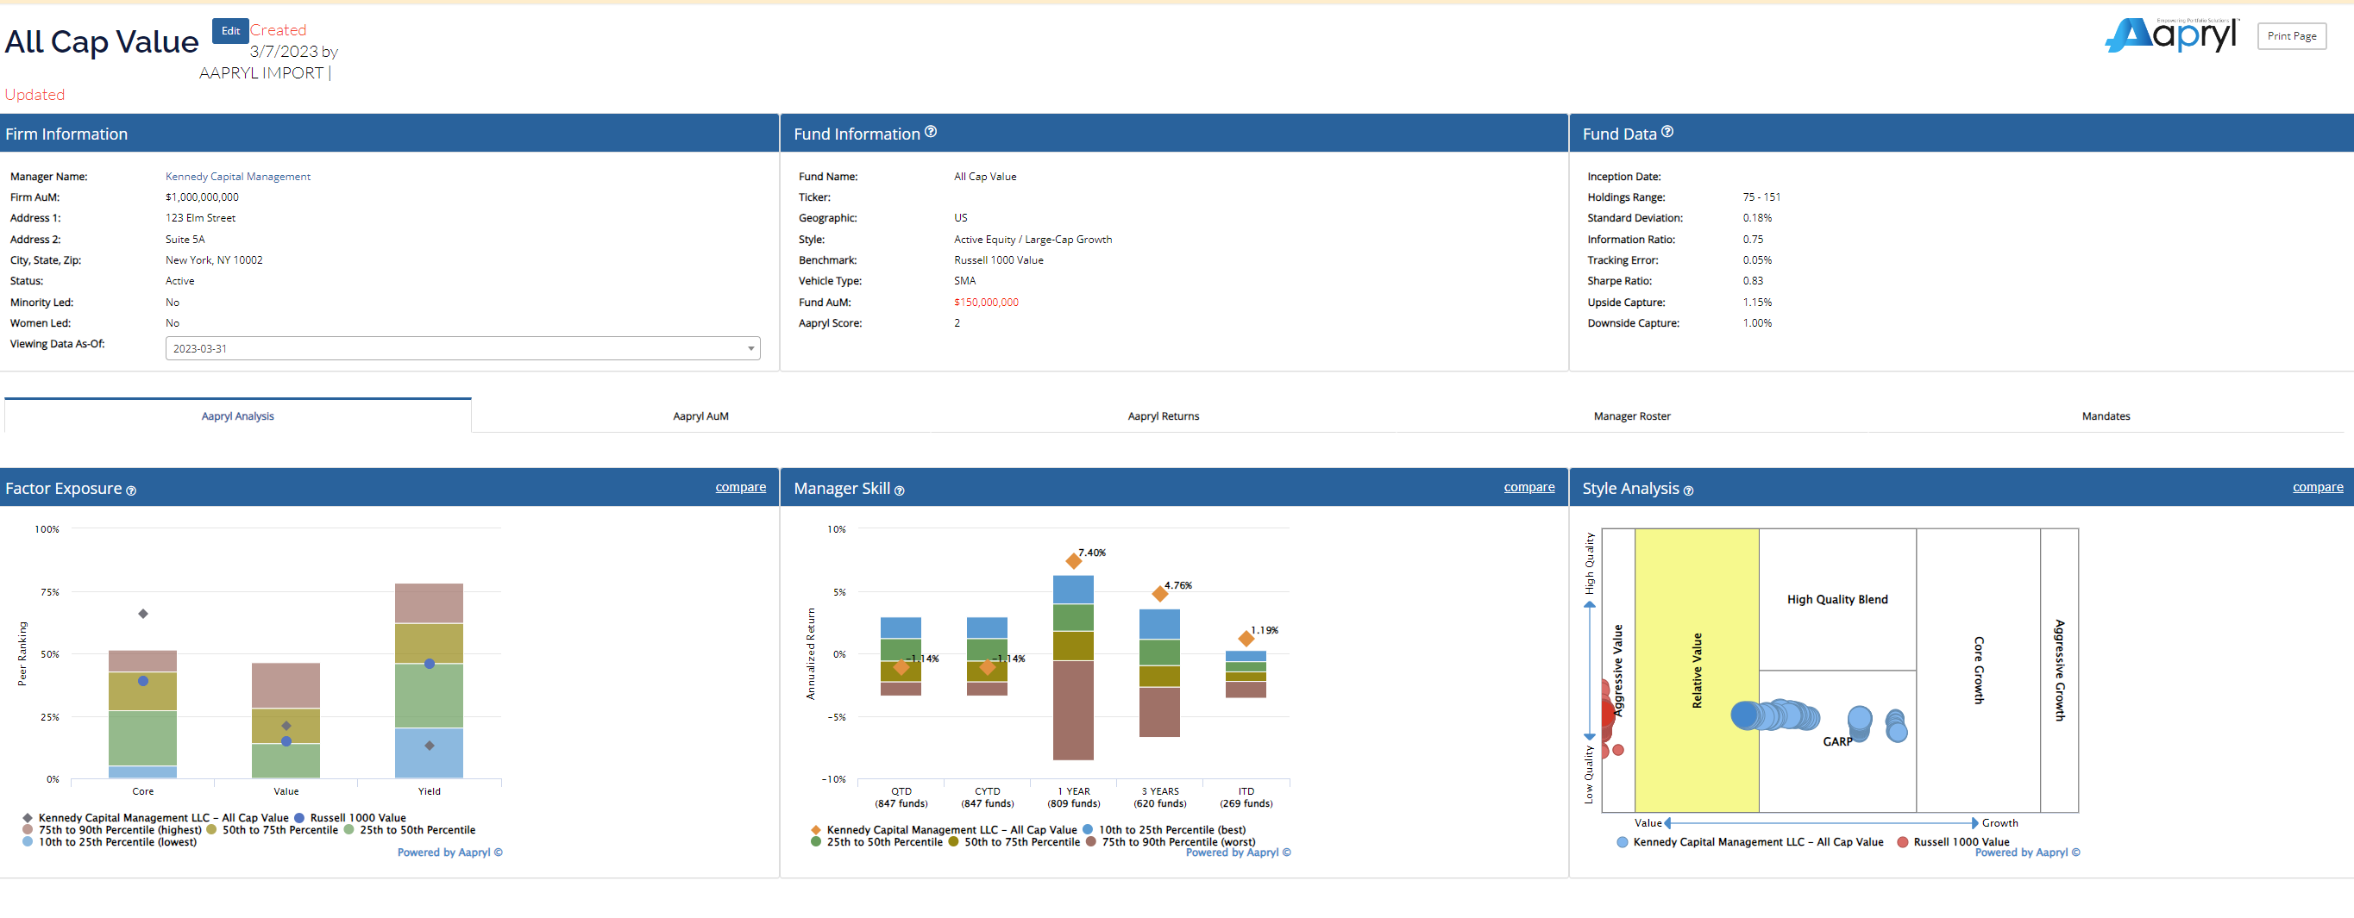Switch to the Aapryl Analysis tab
This screenshot has width=2354, height=918.
[237, 415]
